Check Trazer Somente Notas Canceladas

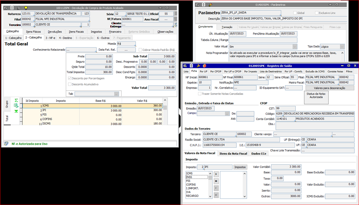[200, 94]
